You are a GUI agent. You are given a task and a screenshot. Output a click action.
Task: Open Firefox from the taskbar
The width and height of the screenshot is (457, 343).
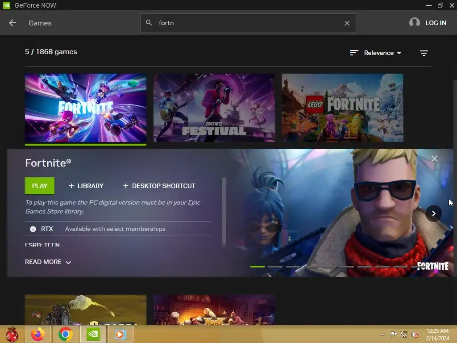[x=38, y=334]
